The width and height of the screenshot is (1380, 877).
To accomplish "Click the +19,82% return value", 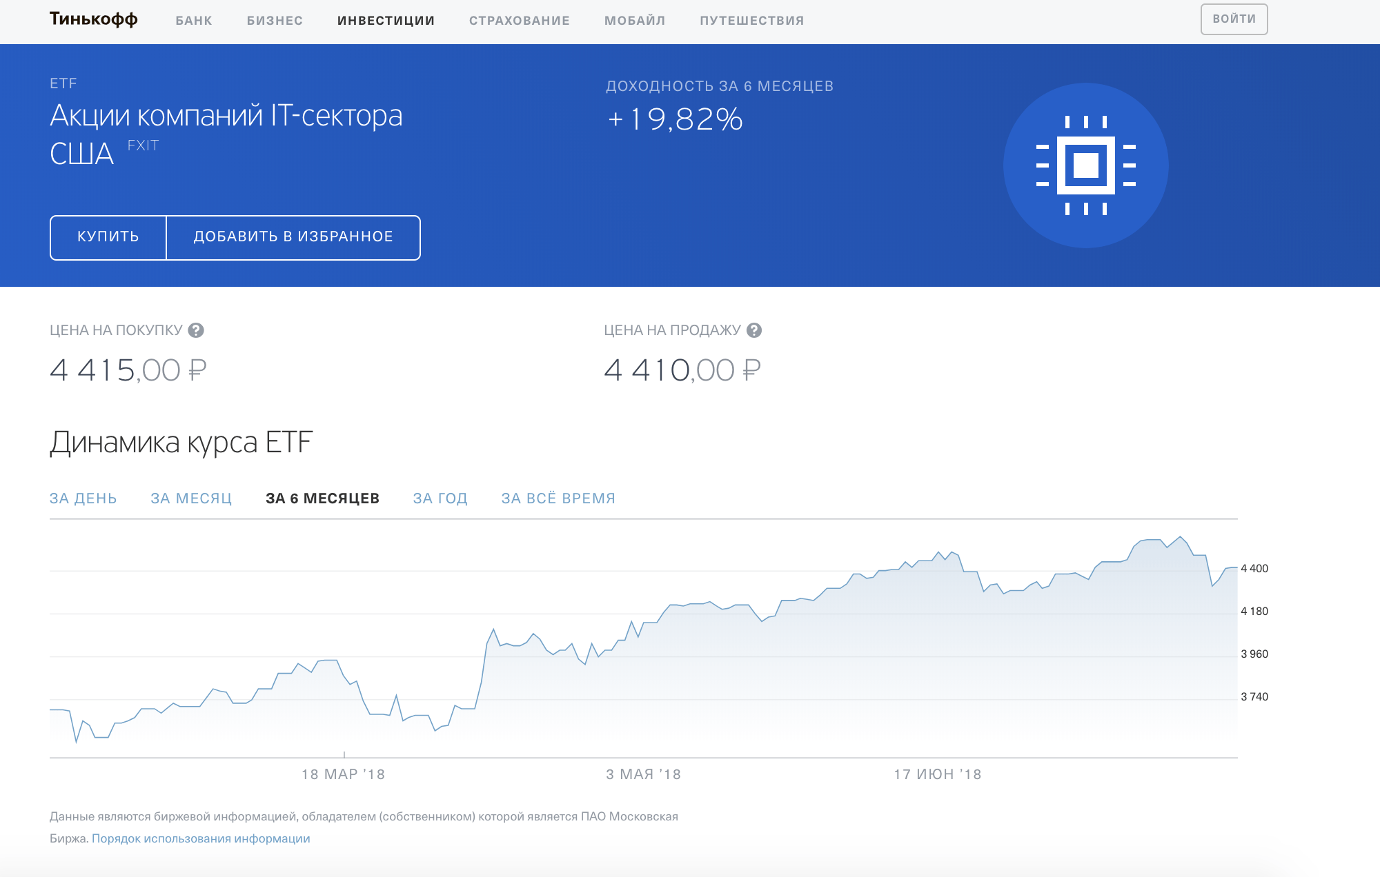I will [x=675, y=119].
